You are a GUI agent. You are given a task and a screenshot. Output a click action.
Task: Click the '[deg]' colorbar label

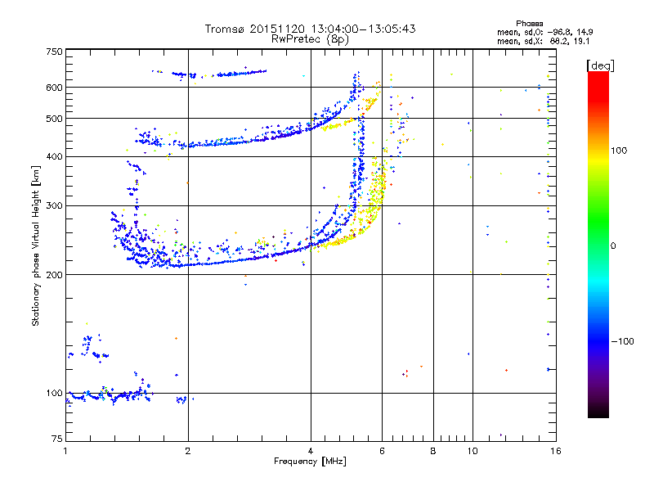click(x=600, y=65)
